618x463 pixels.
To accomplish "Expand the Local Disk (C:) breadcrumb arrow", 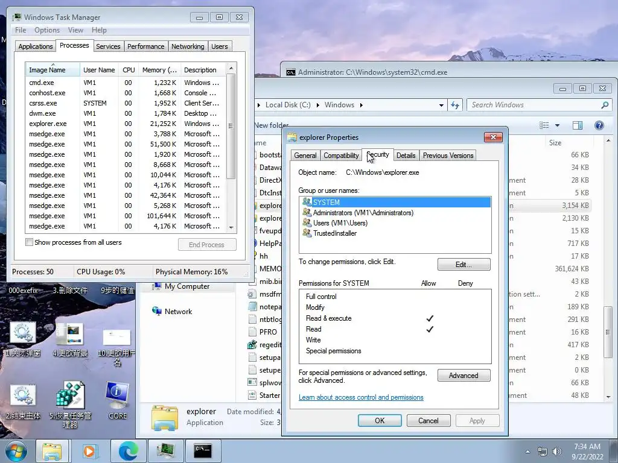I will coord(317,105).
